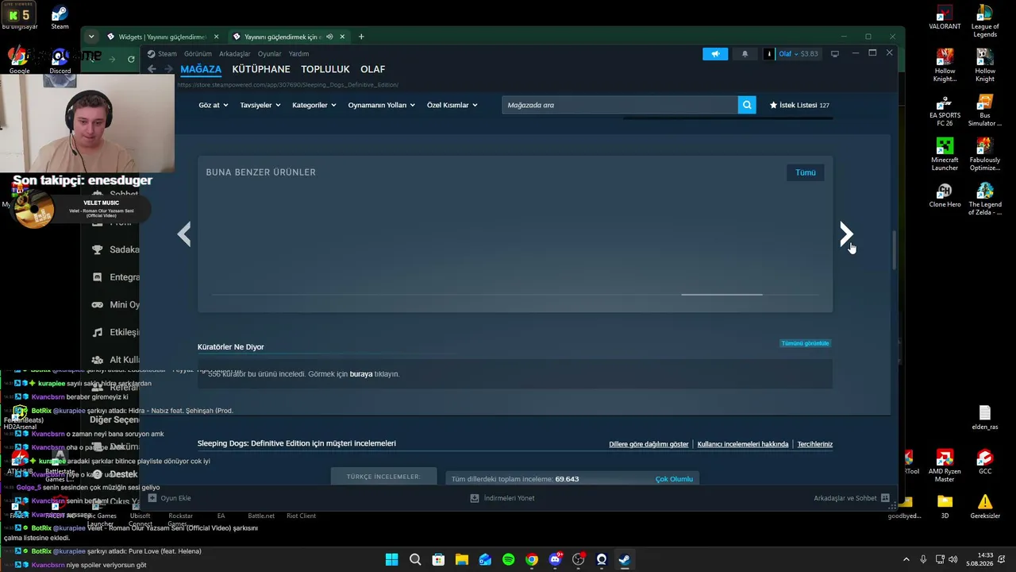The width and height of the screenshot is (1016, 572).
Task: Open the elden_ras file on the desktop
Action: pos(985,418)
